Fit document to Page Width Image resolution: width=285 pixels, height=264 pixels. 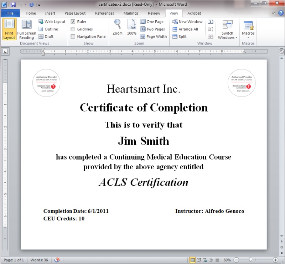click(154, 37)
